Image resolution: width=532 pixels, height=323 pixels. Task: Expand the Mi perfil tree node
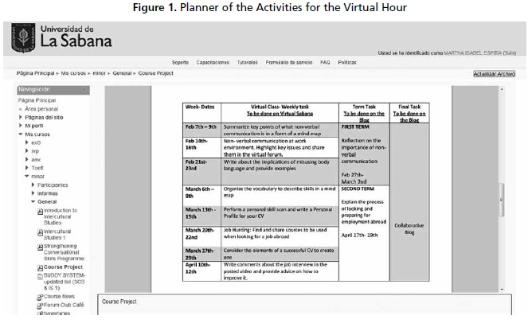coord(21,126)
